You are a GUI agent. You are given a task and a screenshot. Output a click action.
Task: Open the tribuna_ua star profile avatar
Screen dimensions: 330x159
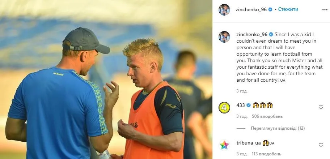[x=224, y=145]
